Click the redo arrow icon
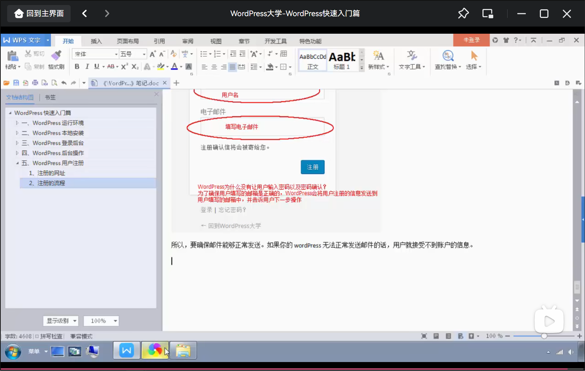Screen dimensions: 585x371 point(73,83)
